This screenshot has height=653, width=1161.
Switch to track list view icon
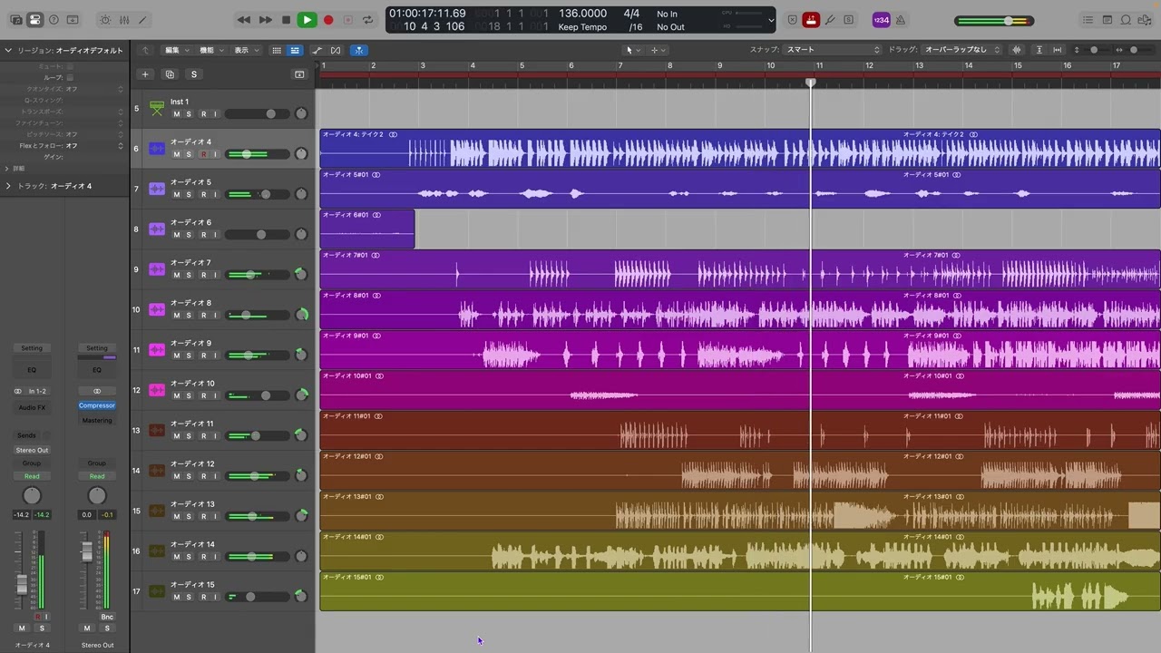click(294, 50)
